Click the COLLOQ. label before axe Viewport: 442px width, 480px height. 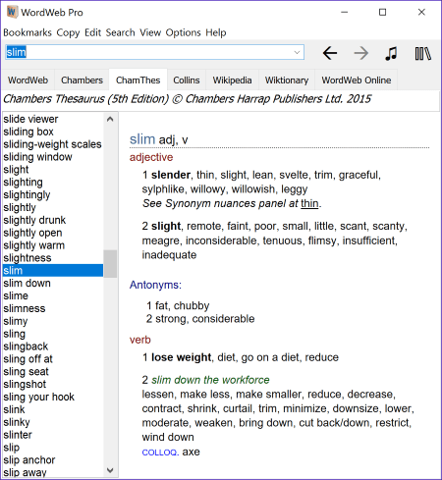pos(160,453)
